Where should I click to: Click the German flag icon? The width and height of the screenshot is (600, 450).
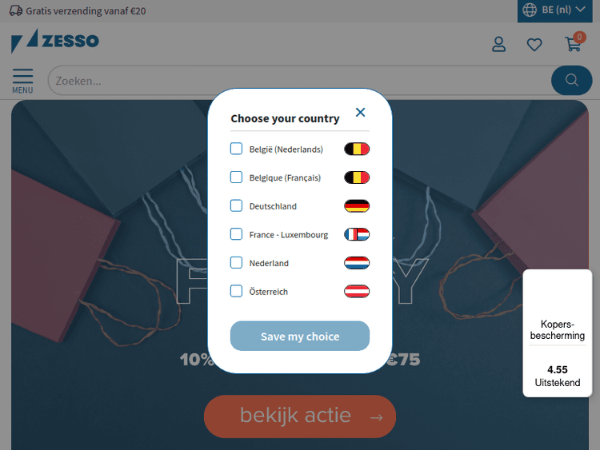click(357, 205)
